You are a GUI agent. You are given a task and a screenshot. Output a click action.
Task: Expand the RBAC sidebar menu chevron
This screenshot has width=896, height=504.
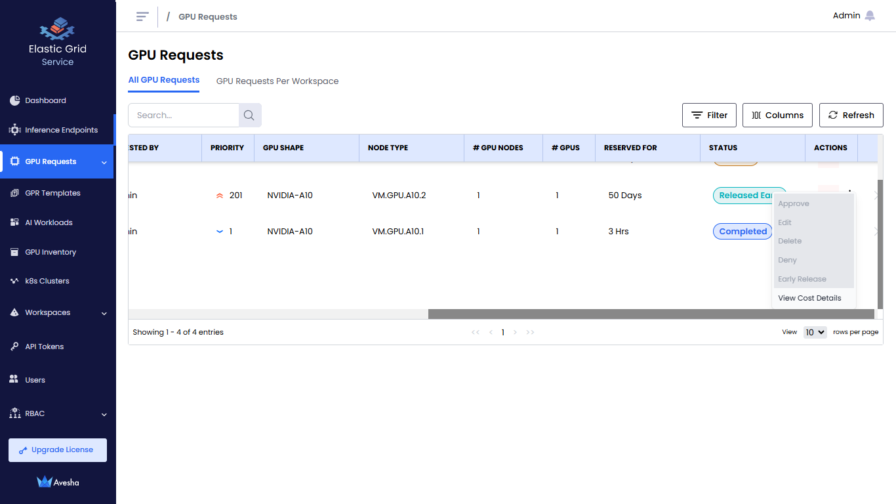(x=104, y=414)
